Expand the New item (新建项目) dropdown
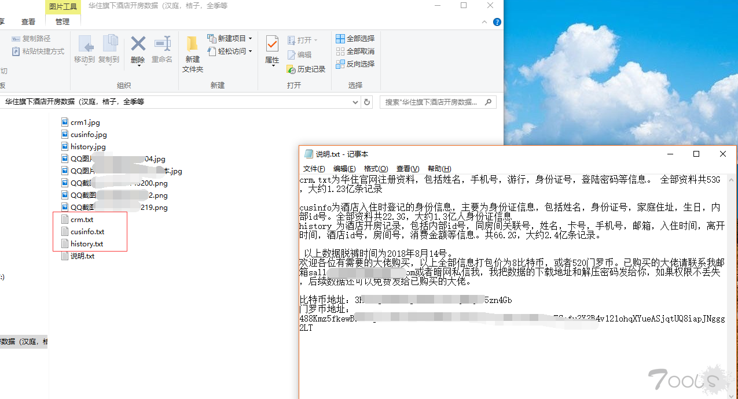This screenshot has height=399, width=738. pyautogui.click(x=230, y=39)
